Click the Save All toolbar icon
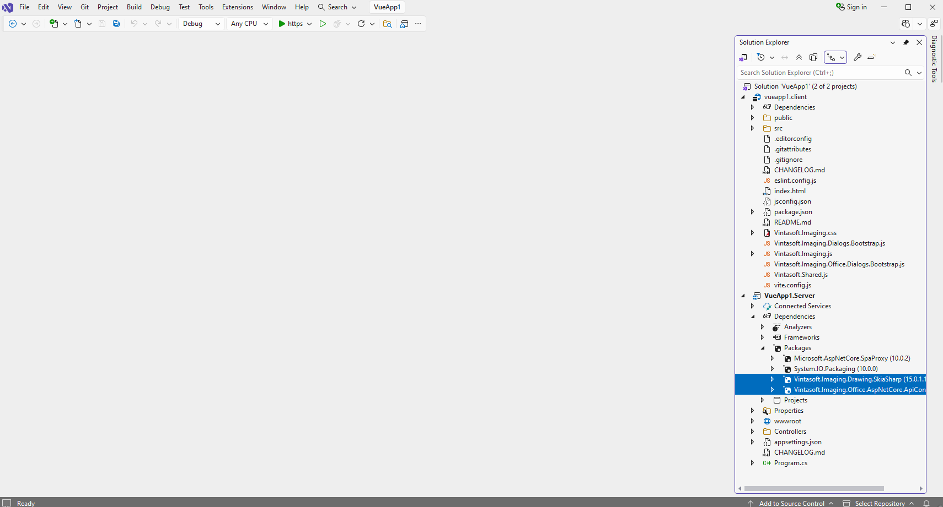Viewport: 943px width, 507px height. (116, 24)
